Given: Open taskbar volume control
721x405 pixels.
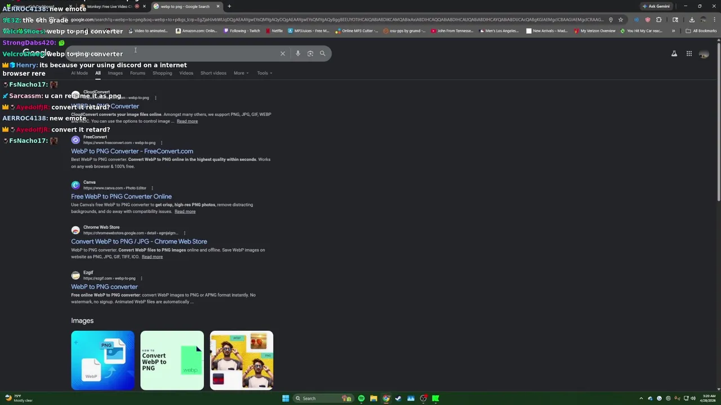Looking at the screenshot, I should click(693, 398).
